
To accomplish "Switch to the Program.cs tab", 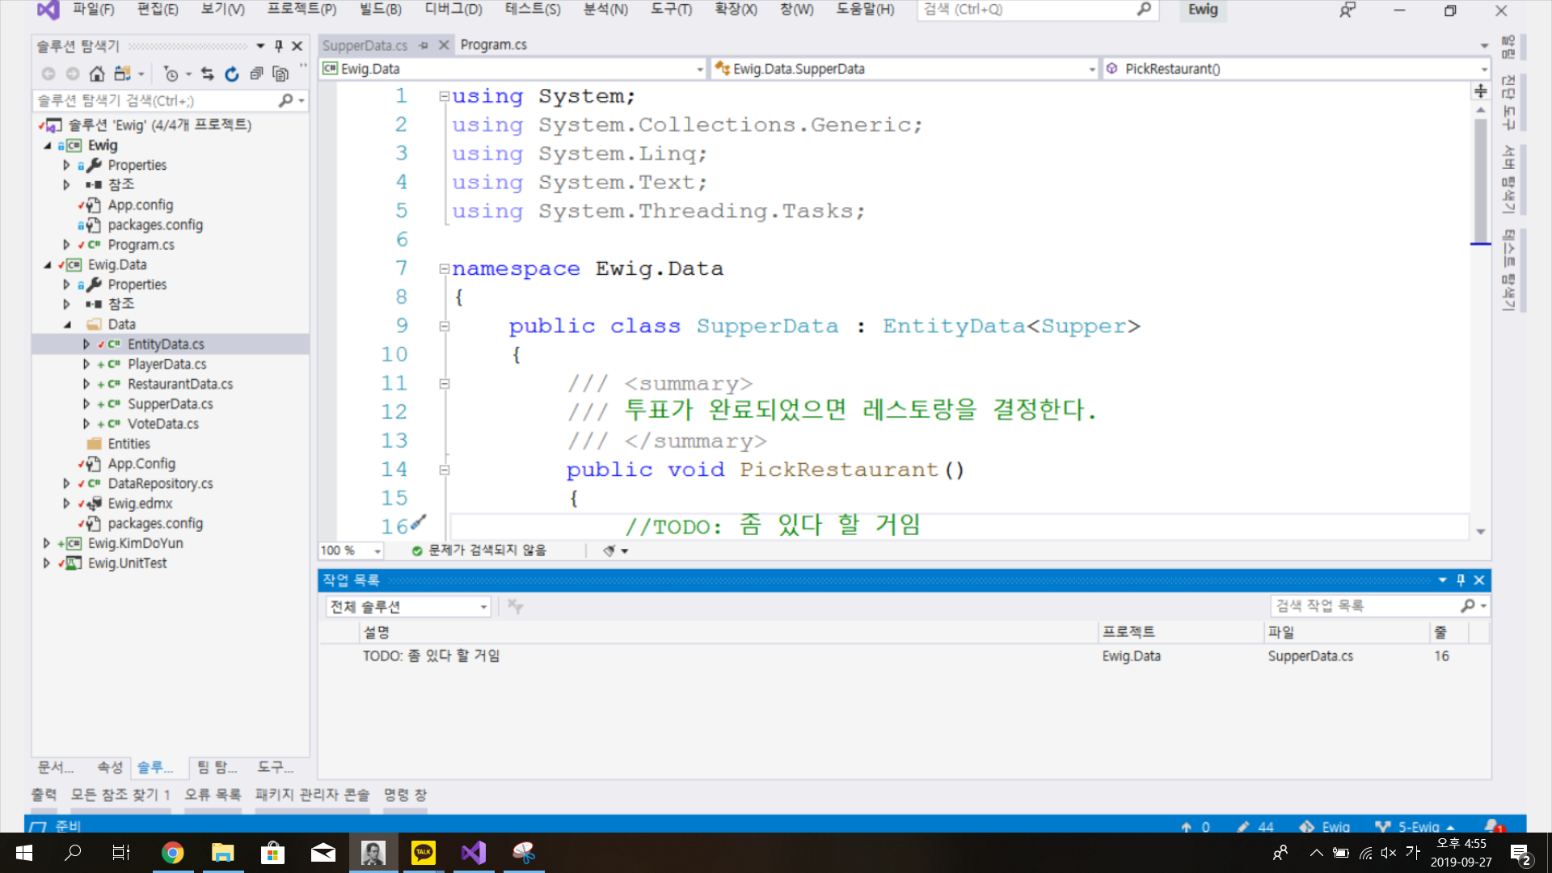I will pos(493,45).
